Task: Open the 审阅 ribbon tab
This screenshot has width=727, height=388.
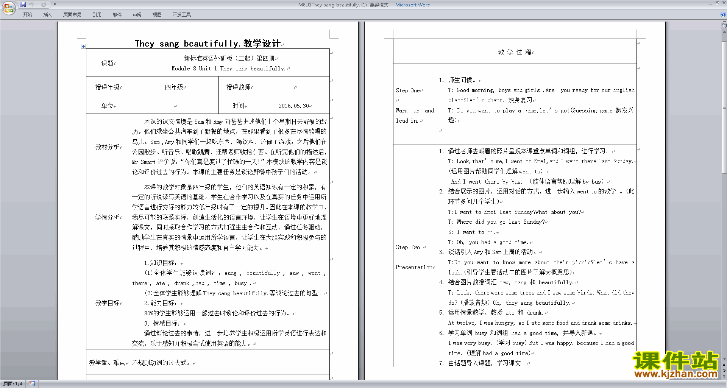Action: pos(137,15)
